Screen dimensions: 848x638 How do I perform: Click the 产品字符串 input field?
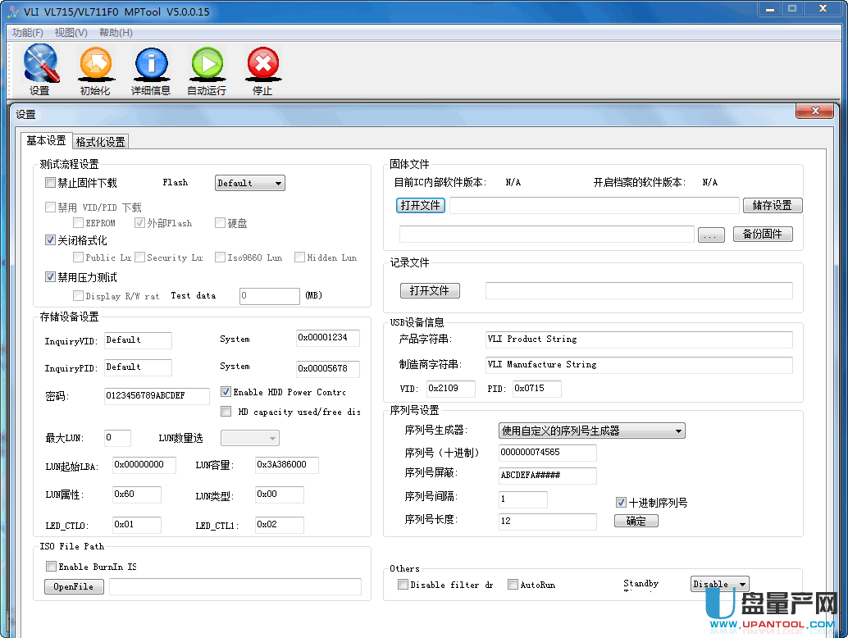coord(638,340)
